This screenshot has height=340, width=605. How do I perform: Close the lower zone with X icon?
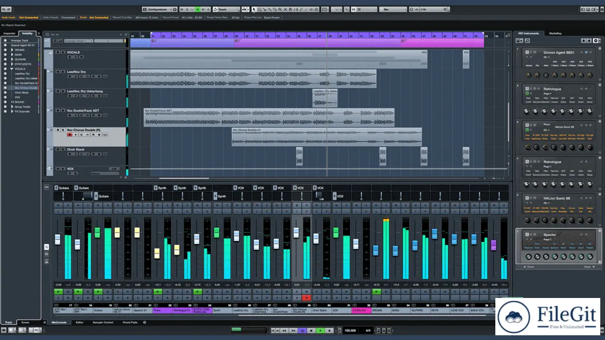45,322
